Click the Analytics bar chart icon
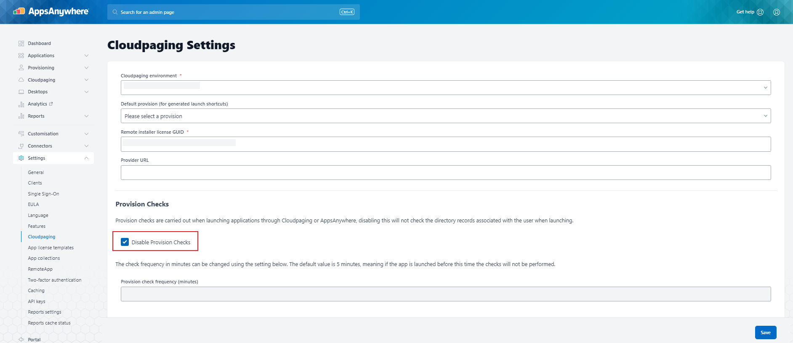Viewport: 793px width, 343px height. point(21,104)
